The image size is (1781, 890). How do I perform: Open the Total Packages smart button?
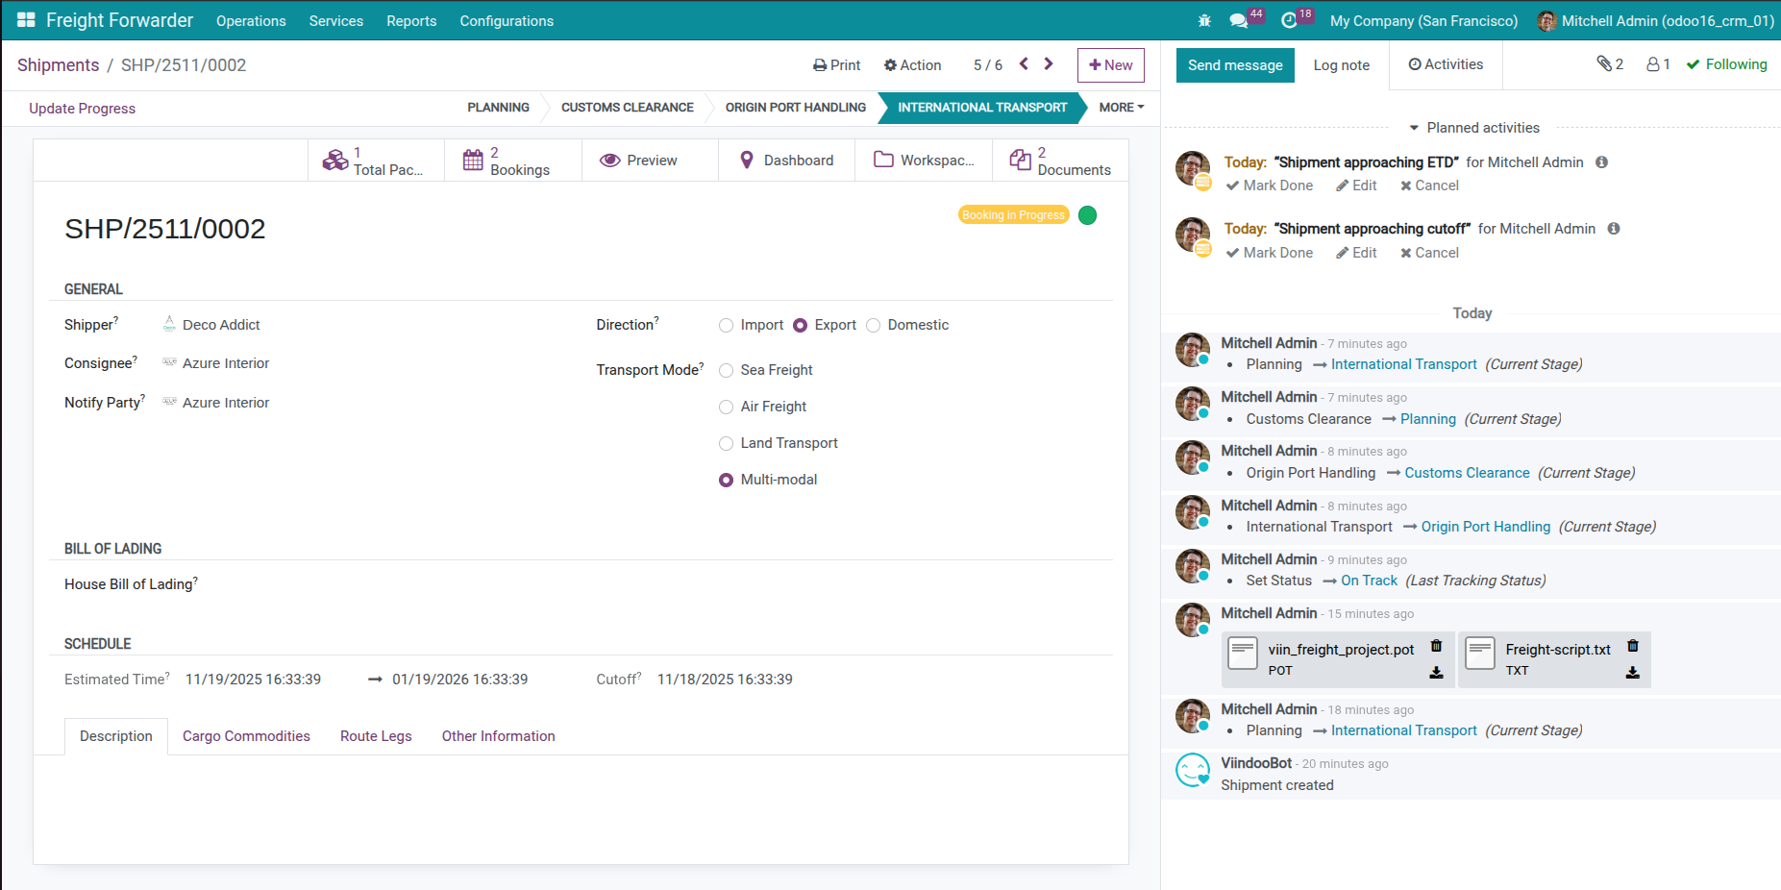tap(376, 160)
